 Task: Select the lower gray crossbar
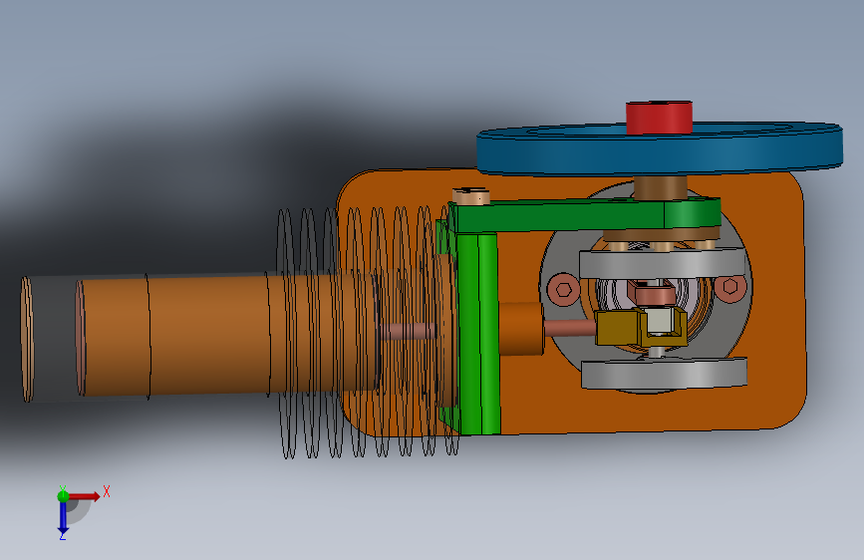click(664, 374)
